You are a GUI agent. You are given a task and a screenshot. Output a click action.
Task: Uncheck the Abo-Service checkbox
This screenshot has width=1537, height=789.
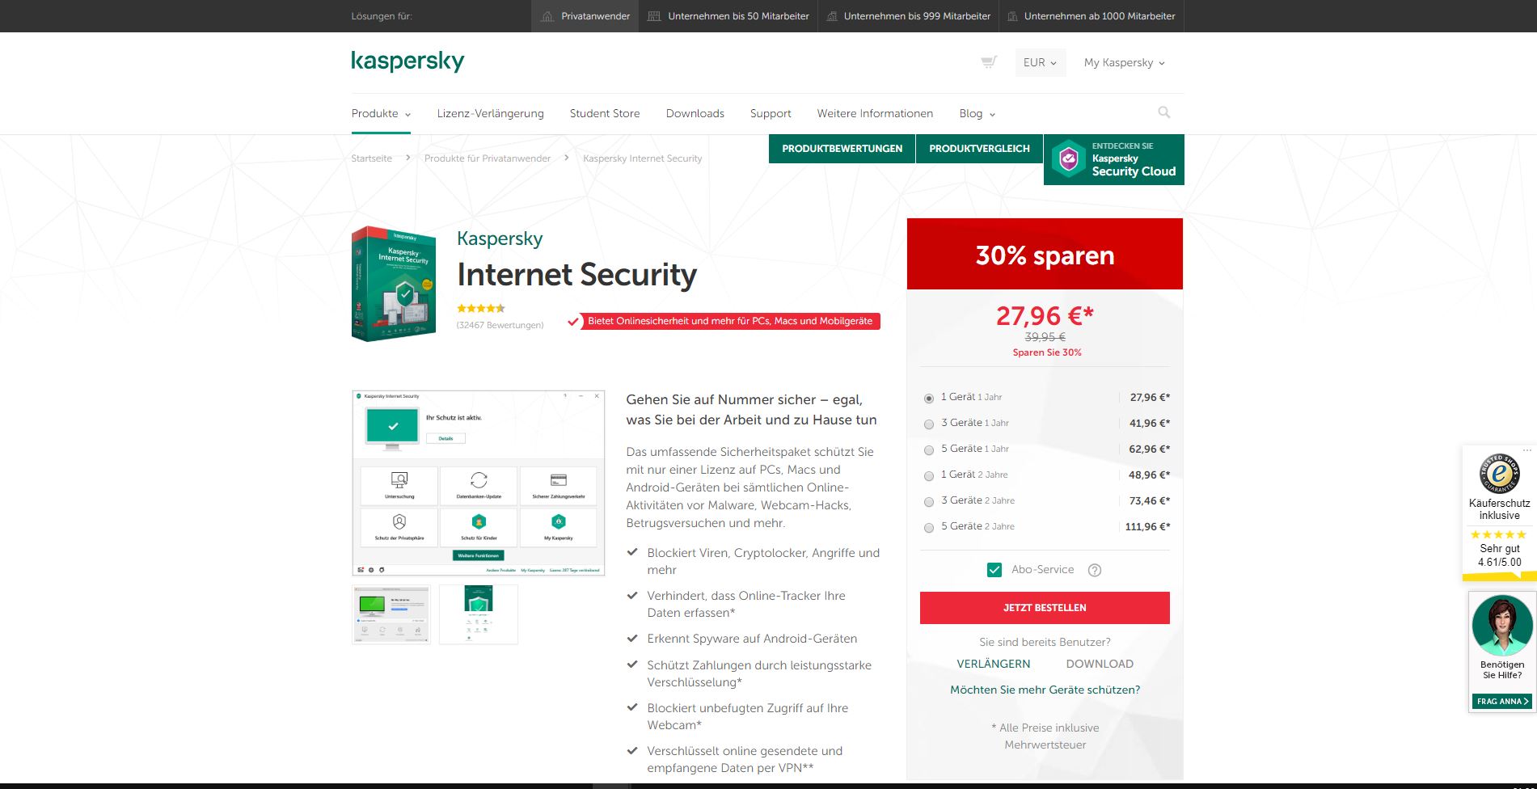click(994, 570)
